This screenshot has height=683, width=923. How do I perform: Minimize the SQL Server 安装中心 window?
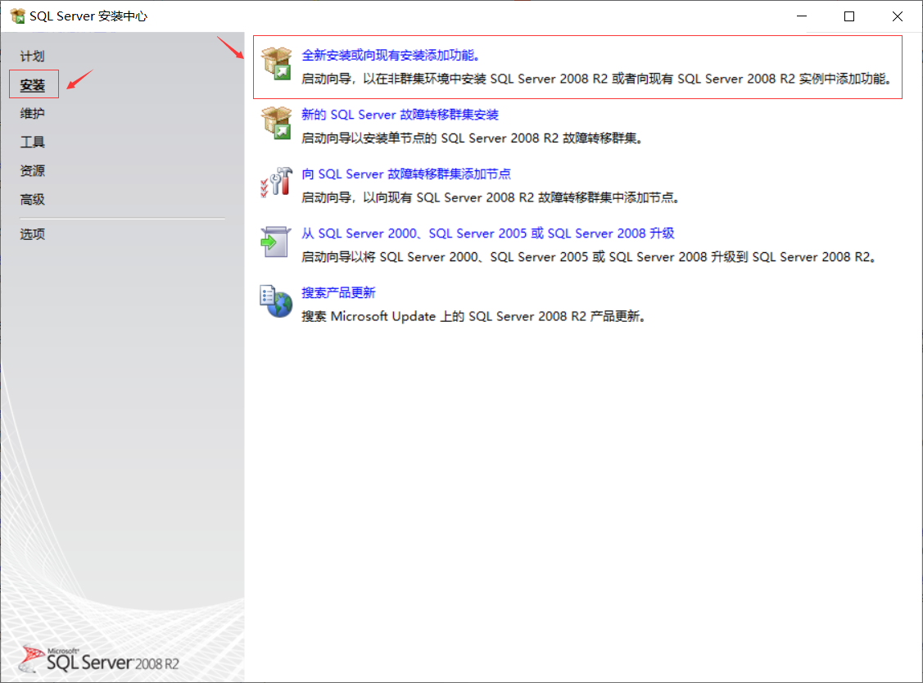point(802,16)
